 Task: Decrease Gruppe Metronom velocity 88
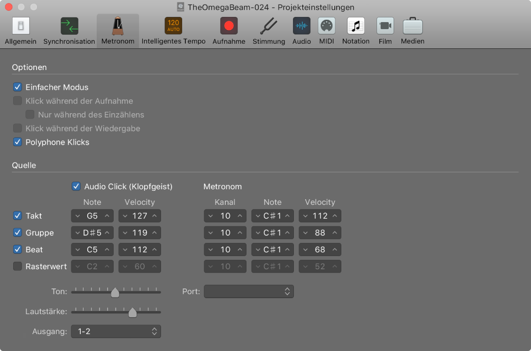pyautogui.click(x=306, y=233)
